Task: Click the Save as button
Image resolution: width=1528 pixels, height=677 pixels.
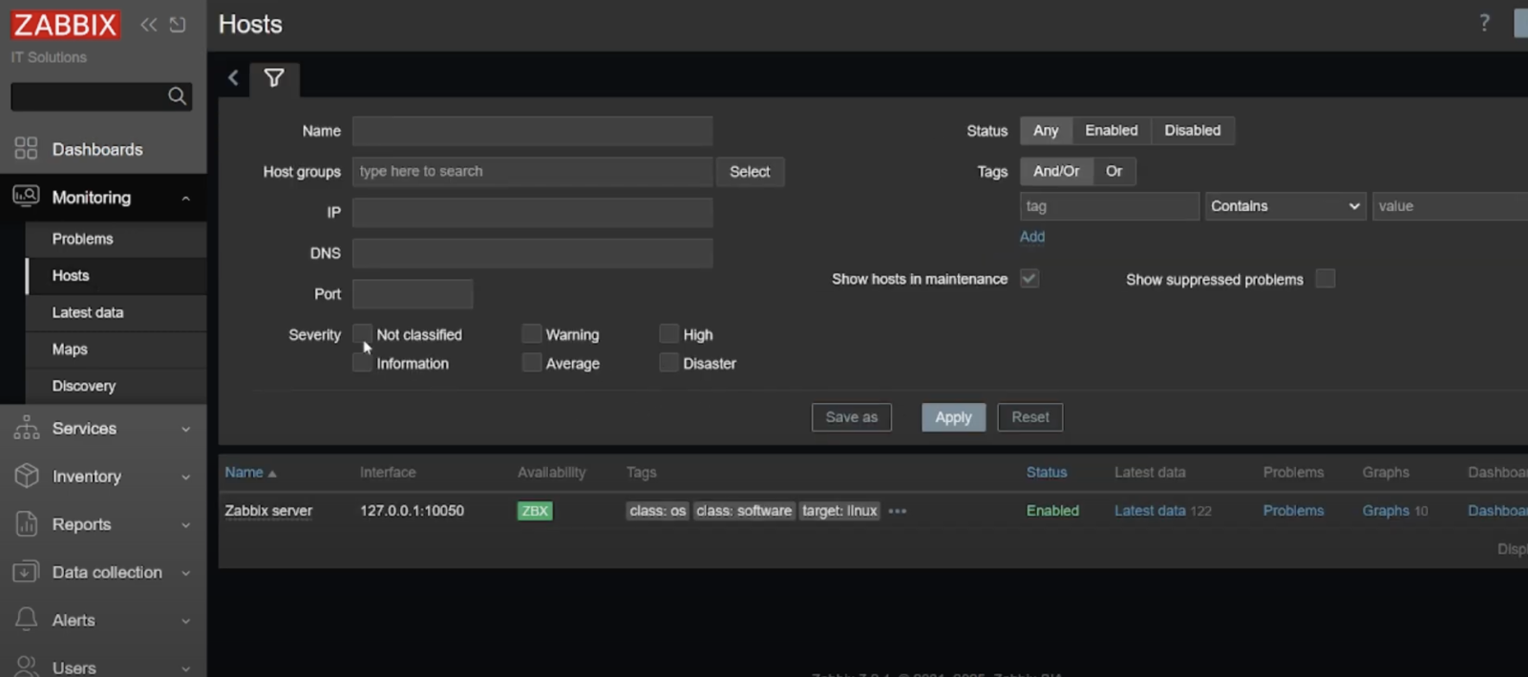Action: [852, 417]
